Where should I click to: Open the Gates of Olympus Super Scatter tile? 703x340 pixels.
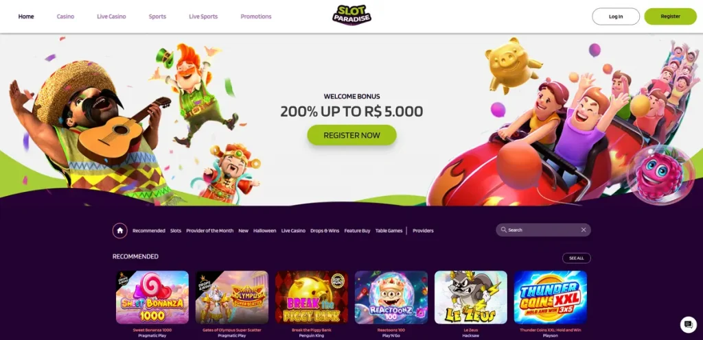point(232,297)
